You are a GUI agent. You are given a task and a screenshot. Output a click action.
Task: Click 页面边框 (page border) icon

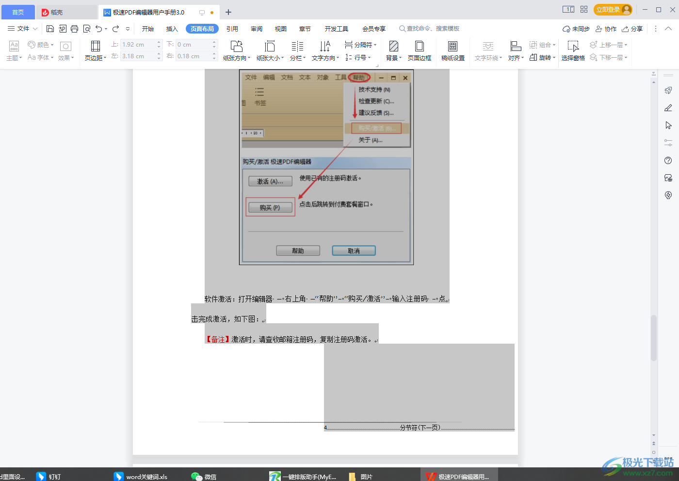click(420, 50)
